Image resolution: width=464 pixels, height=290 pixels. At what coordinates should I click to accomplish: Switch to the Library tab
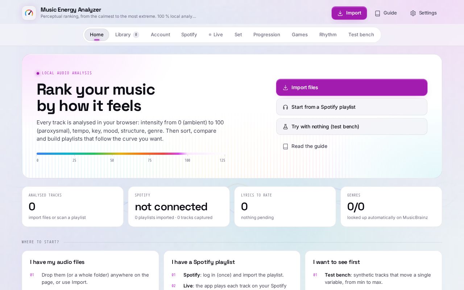click(127, 35)
